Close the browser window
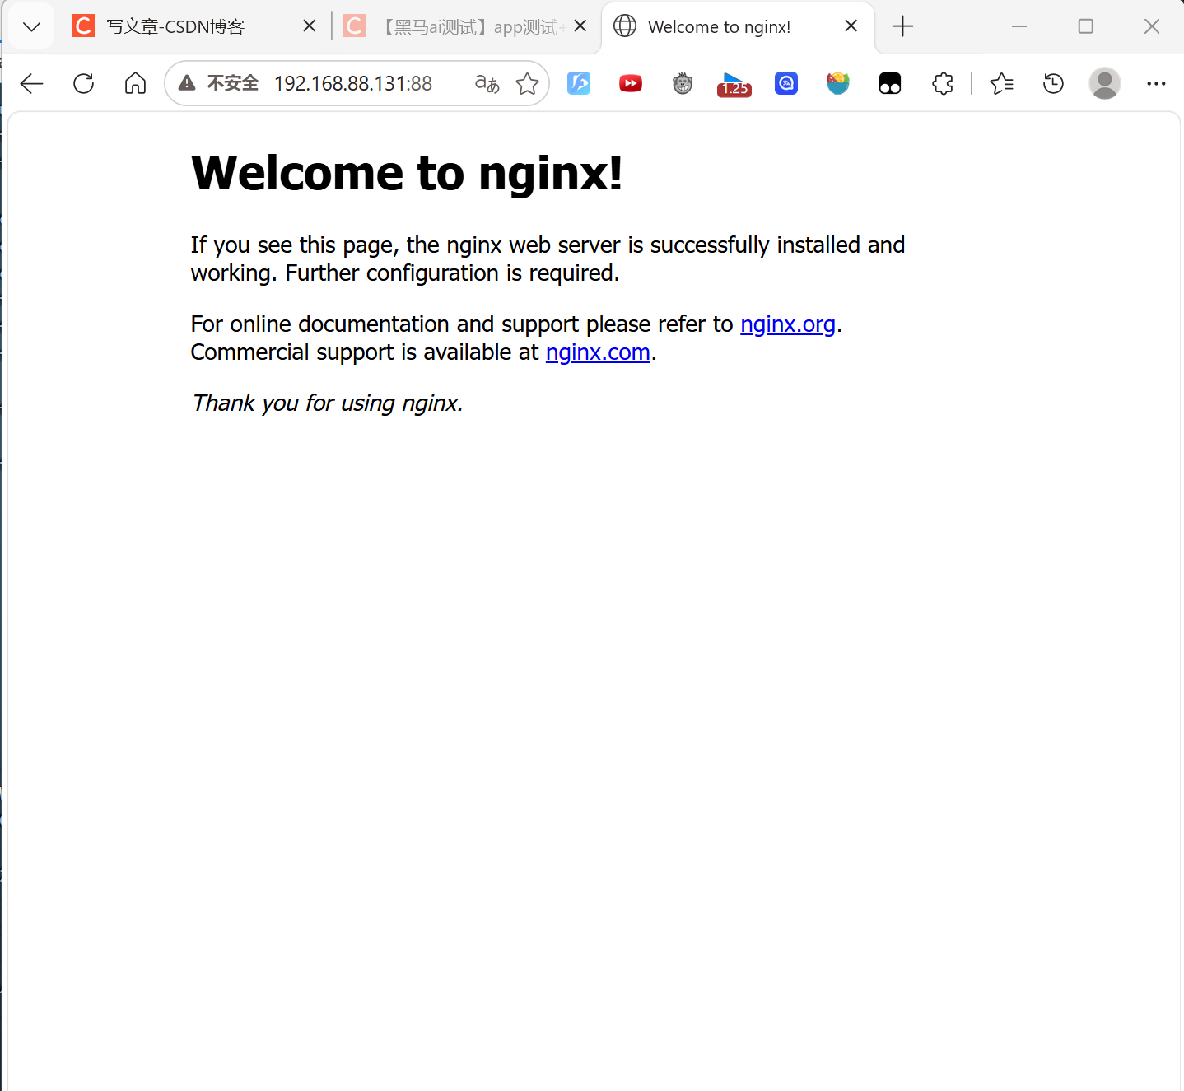The height and width of the screenshot is (1091, 1184). click(1152, 26)
